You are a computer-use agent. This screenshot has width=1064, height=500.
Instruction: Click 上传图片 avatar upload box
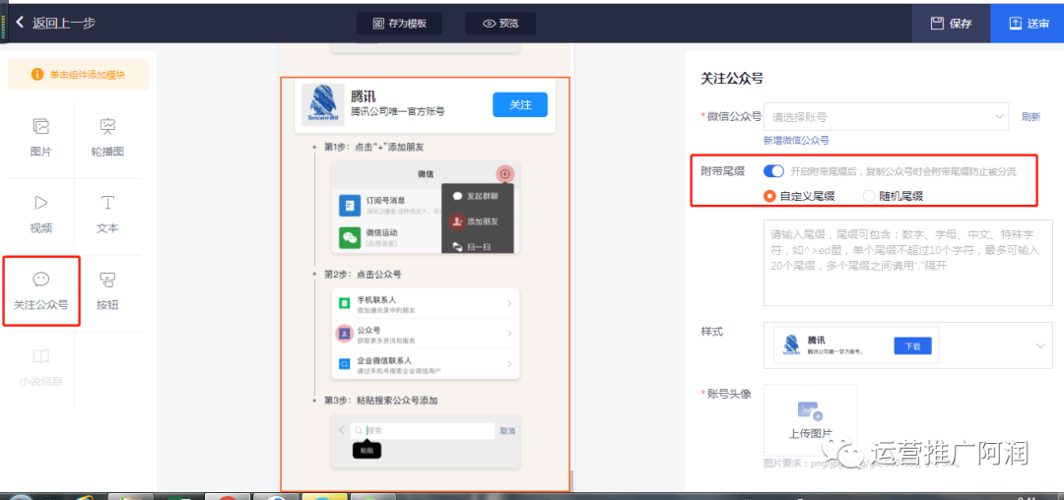[x=810, y=420]
